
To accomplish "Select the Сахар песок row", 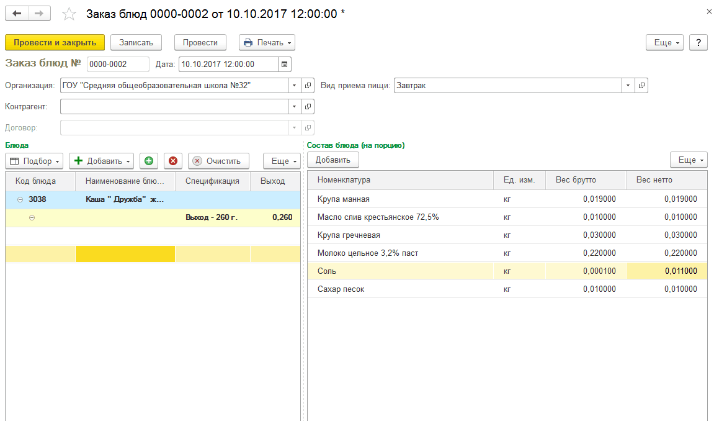I will [507, 289].
